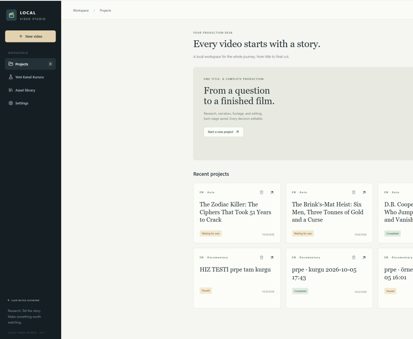The width and height of the screenshot is (413, 339).
Task: Open the prpe kurgu 17:43 project arrow
Action: coord(364,258)
